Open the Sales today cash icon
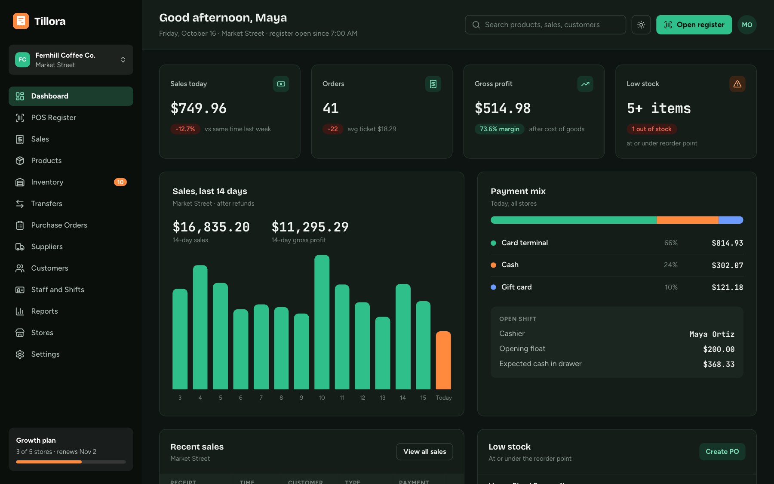The width and height of the screenshot is (774, 484). 281,84
